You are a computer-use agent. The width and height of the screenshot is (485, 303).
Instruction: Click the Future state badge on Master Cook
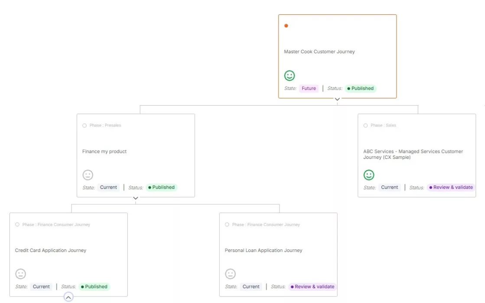tap(309, 88)
